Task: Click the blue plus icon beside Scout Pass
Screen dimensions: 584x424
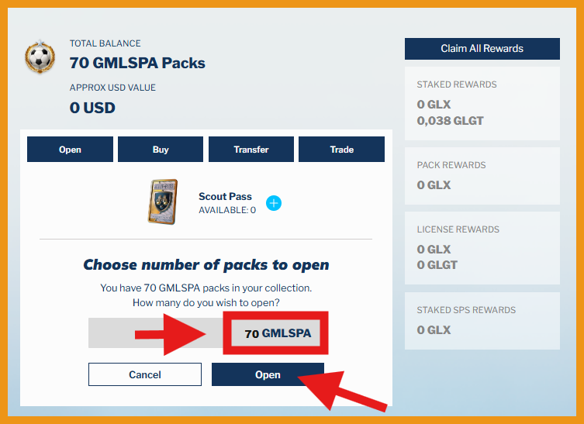Action: pos(274,203)
